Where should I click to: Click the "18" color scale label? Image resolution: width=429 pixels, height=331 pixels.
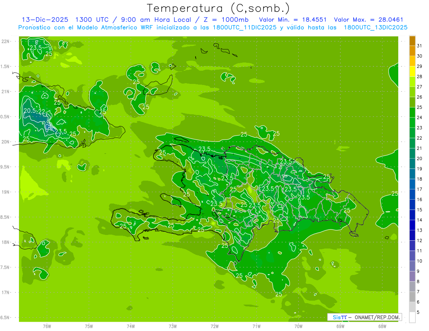(x=420, y=179)
